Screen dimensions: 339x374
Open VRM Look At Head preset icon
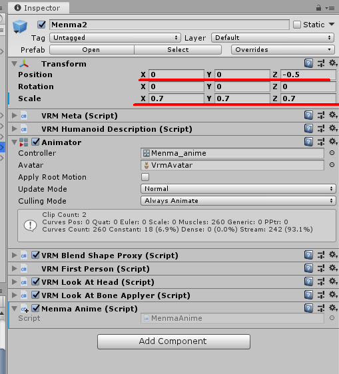321,281
